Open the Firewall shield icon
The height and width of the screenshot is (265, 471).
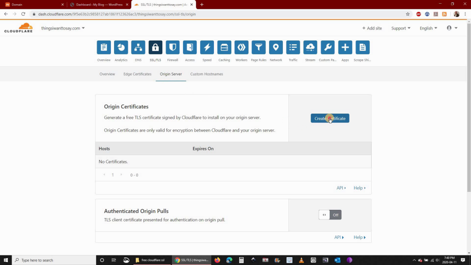(x=173, y=47)
